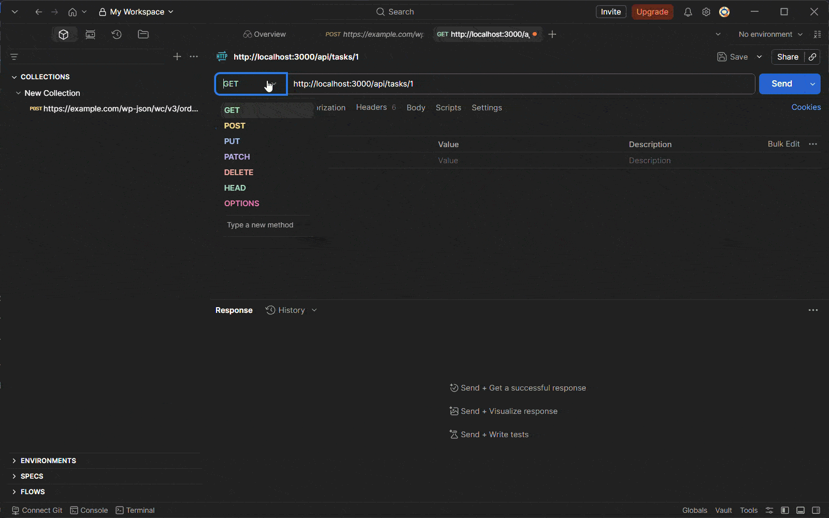Open the settings gear
This screenshot has width=829, height=518.
point(706,12)
